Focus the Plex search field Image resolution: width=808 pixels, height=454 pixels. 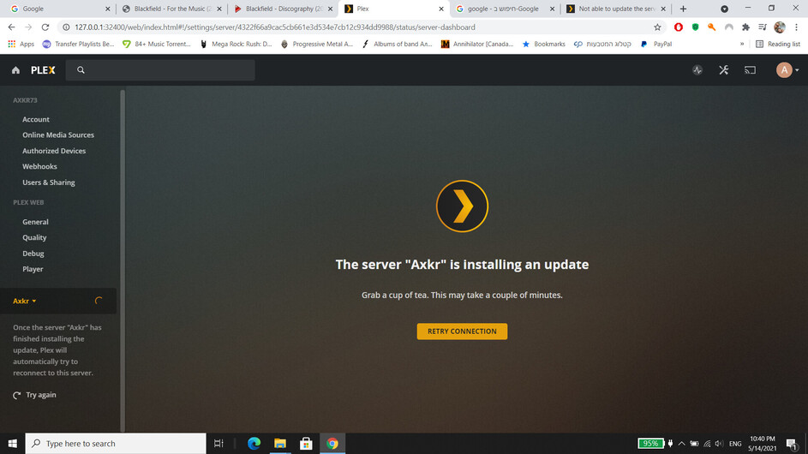160,70
